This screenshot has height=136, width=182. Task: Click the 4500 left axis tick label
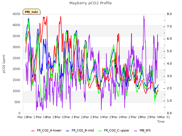click(16, 14)
